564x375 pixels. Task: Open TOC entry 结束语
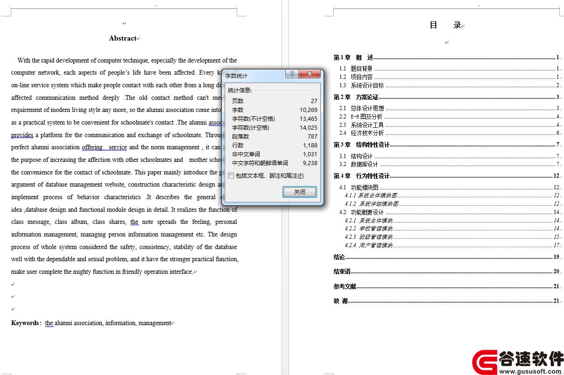446,271
